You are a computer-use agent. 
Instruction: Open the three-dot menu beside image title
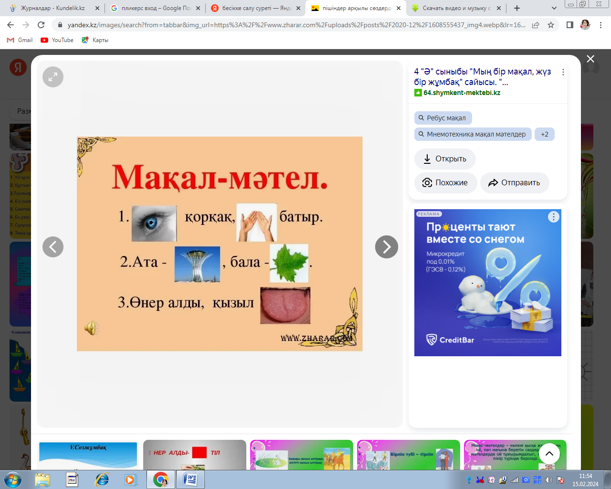(x=563, y=72)
